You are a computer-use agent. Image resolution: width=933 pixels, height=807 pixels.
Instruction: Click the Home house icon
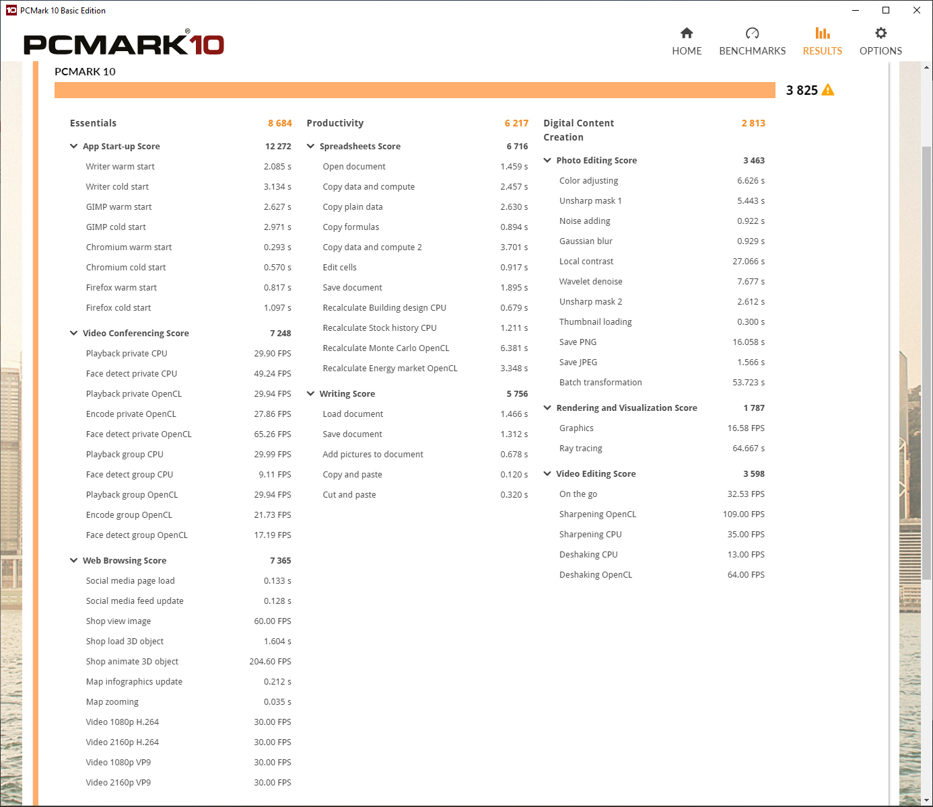coord(687,33)
